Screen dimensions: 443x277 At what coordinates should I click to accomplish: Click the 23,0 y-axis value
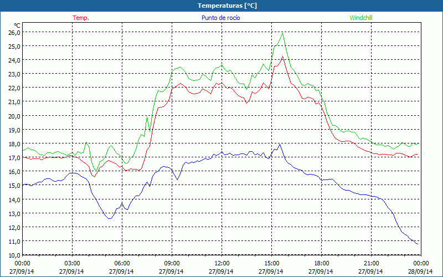(15, 74)
